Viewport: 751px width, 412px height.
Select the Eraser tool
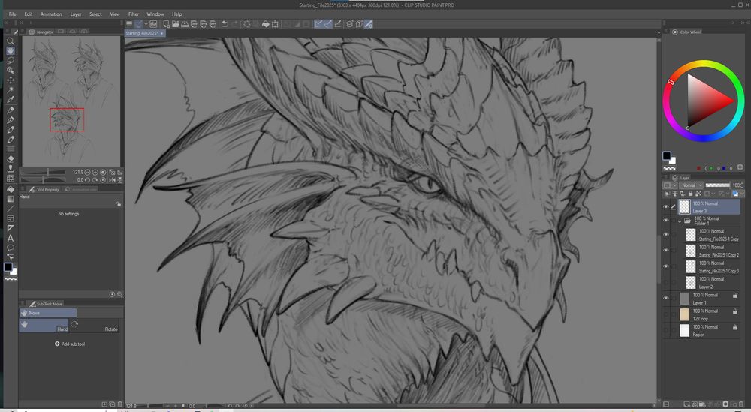click(x=10, y=159)
